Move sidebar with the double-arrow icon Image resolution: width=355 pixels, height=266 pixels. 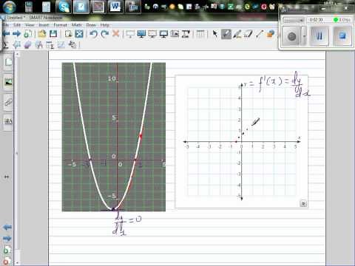(x=7, y=177)
